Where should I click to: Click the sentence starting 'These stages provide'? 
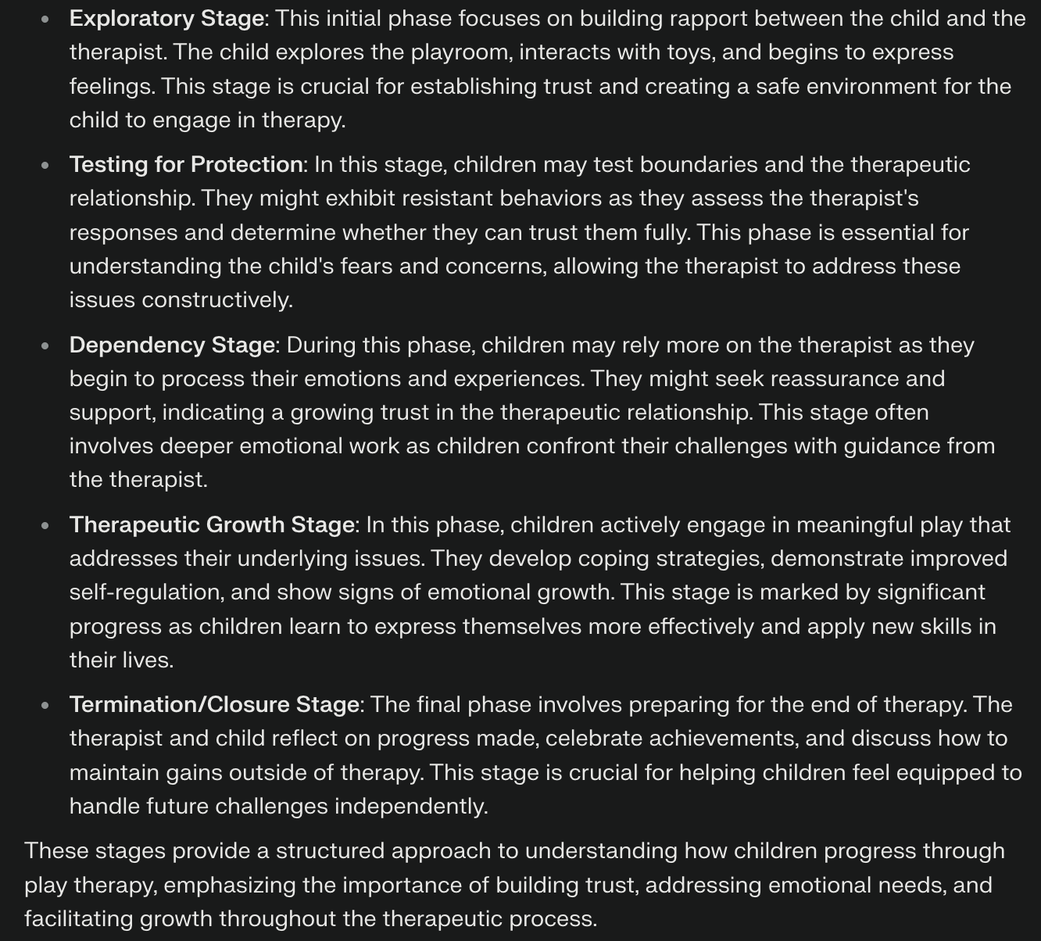click(x=514, y=885)
